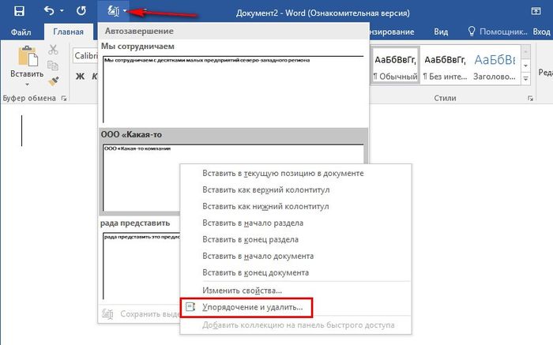Click the Copy icon in the clipboard group
The height and width of the screenshot is (345, 553).
[x=54, y=65]
